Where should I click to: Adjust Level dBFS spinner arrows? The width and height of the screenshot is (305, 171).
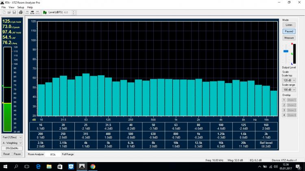point(73,13)
